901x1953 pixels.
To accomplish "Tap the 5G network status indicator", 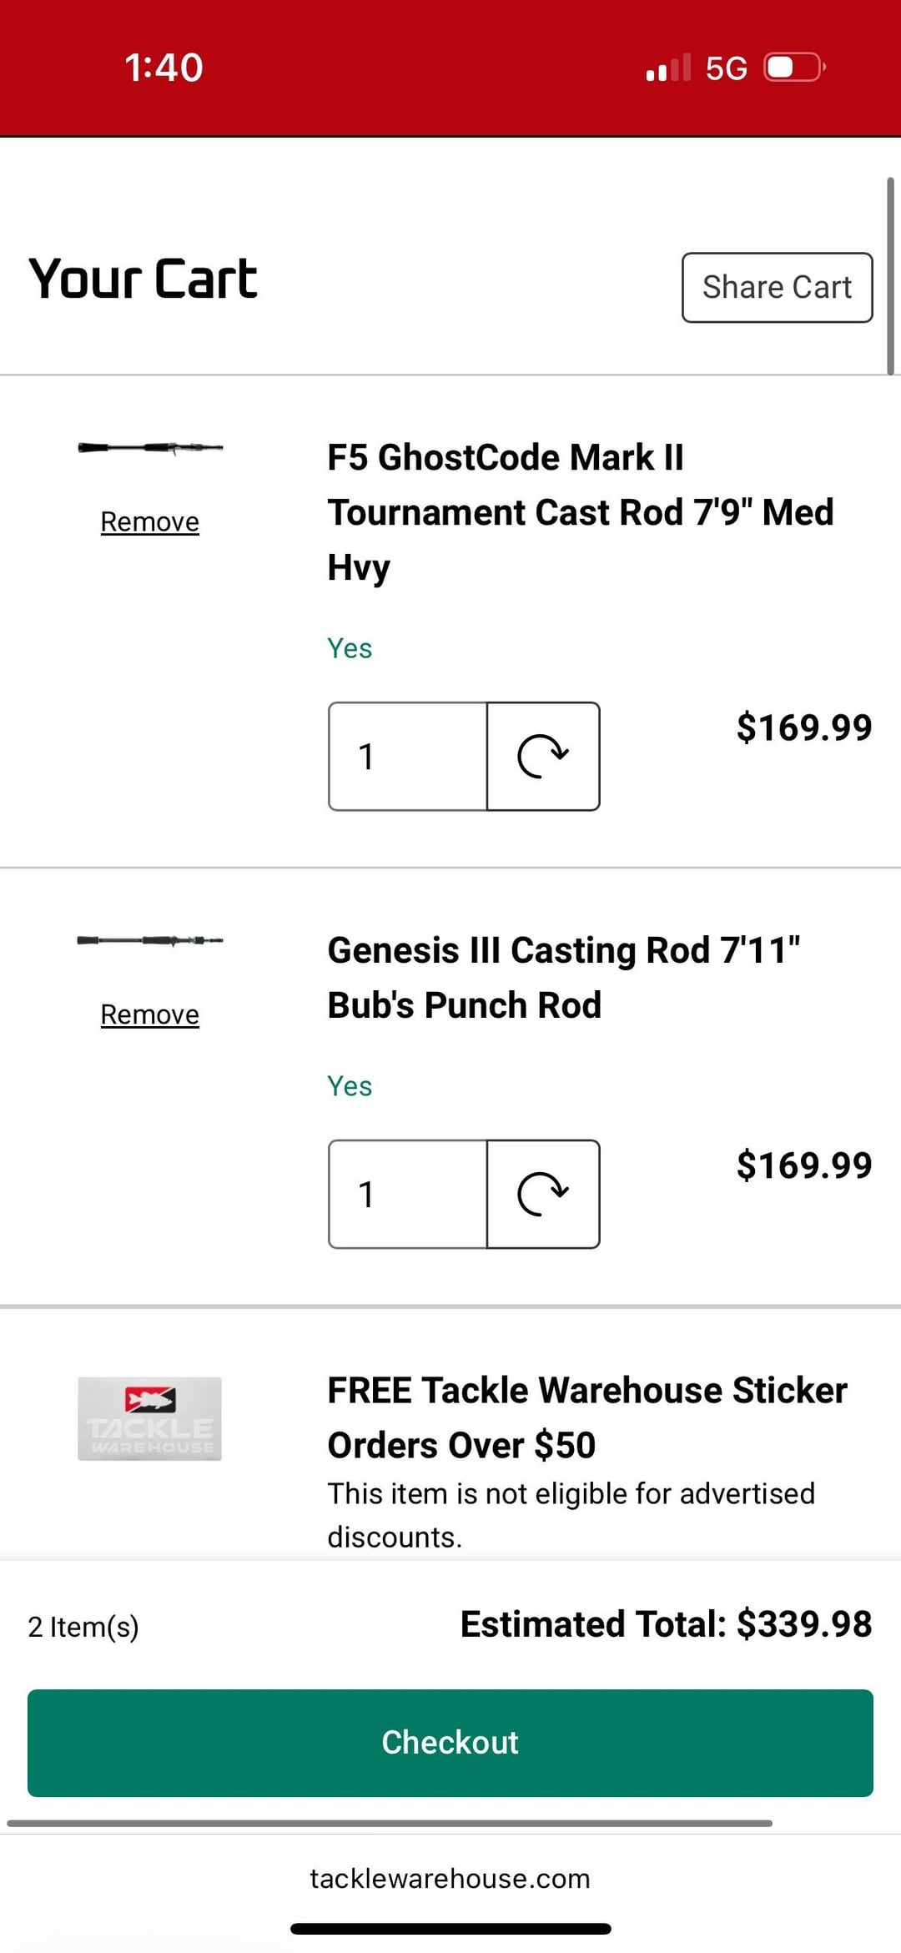I will (x=726, y=68).
